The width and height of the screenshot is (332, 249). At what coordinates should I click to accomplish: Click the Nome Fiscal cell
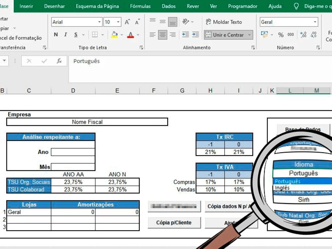pyautogui.click(x=87, y=122)
